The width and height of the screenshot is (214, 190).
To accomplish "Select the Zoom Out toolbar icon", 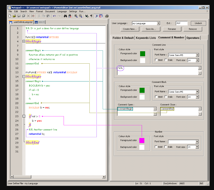I will [80, 16].
